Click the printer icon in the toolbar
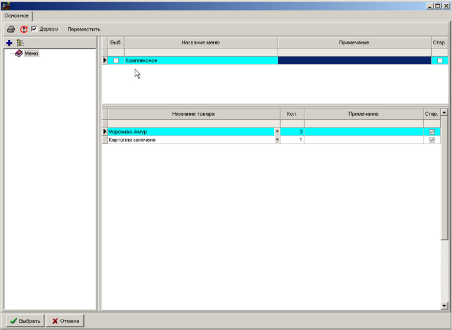 coord(11,29)
